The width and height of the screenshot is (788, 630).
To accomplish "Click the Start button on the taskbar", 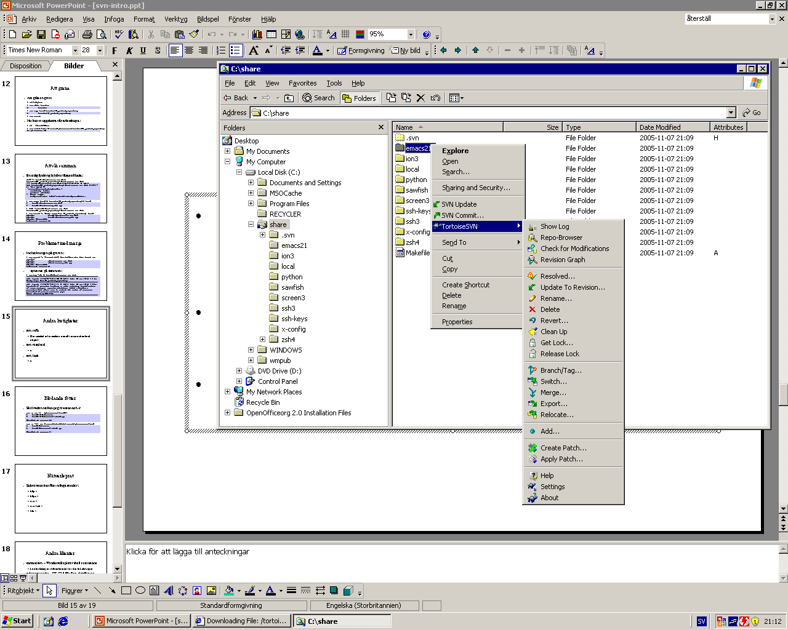I will tap(17, 621).
